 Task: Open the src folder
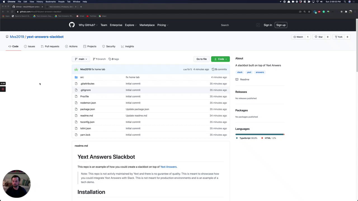coord(82,77)
